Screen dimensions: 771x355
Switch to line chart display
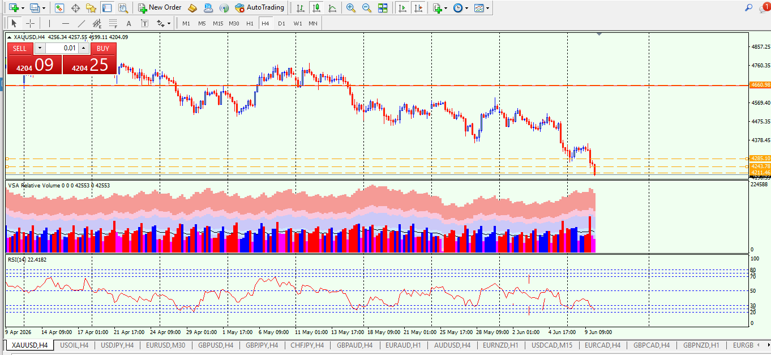pyautogui.click(x=332, y=8)
